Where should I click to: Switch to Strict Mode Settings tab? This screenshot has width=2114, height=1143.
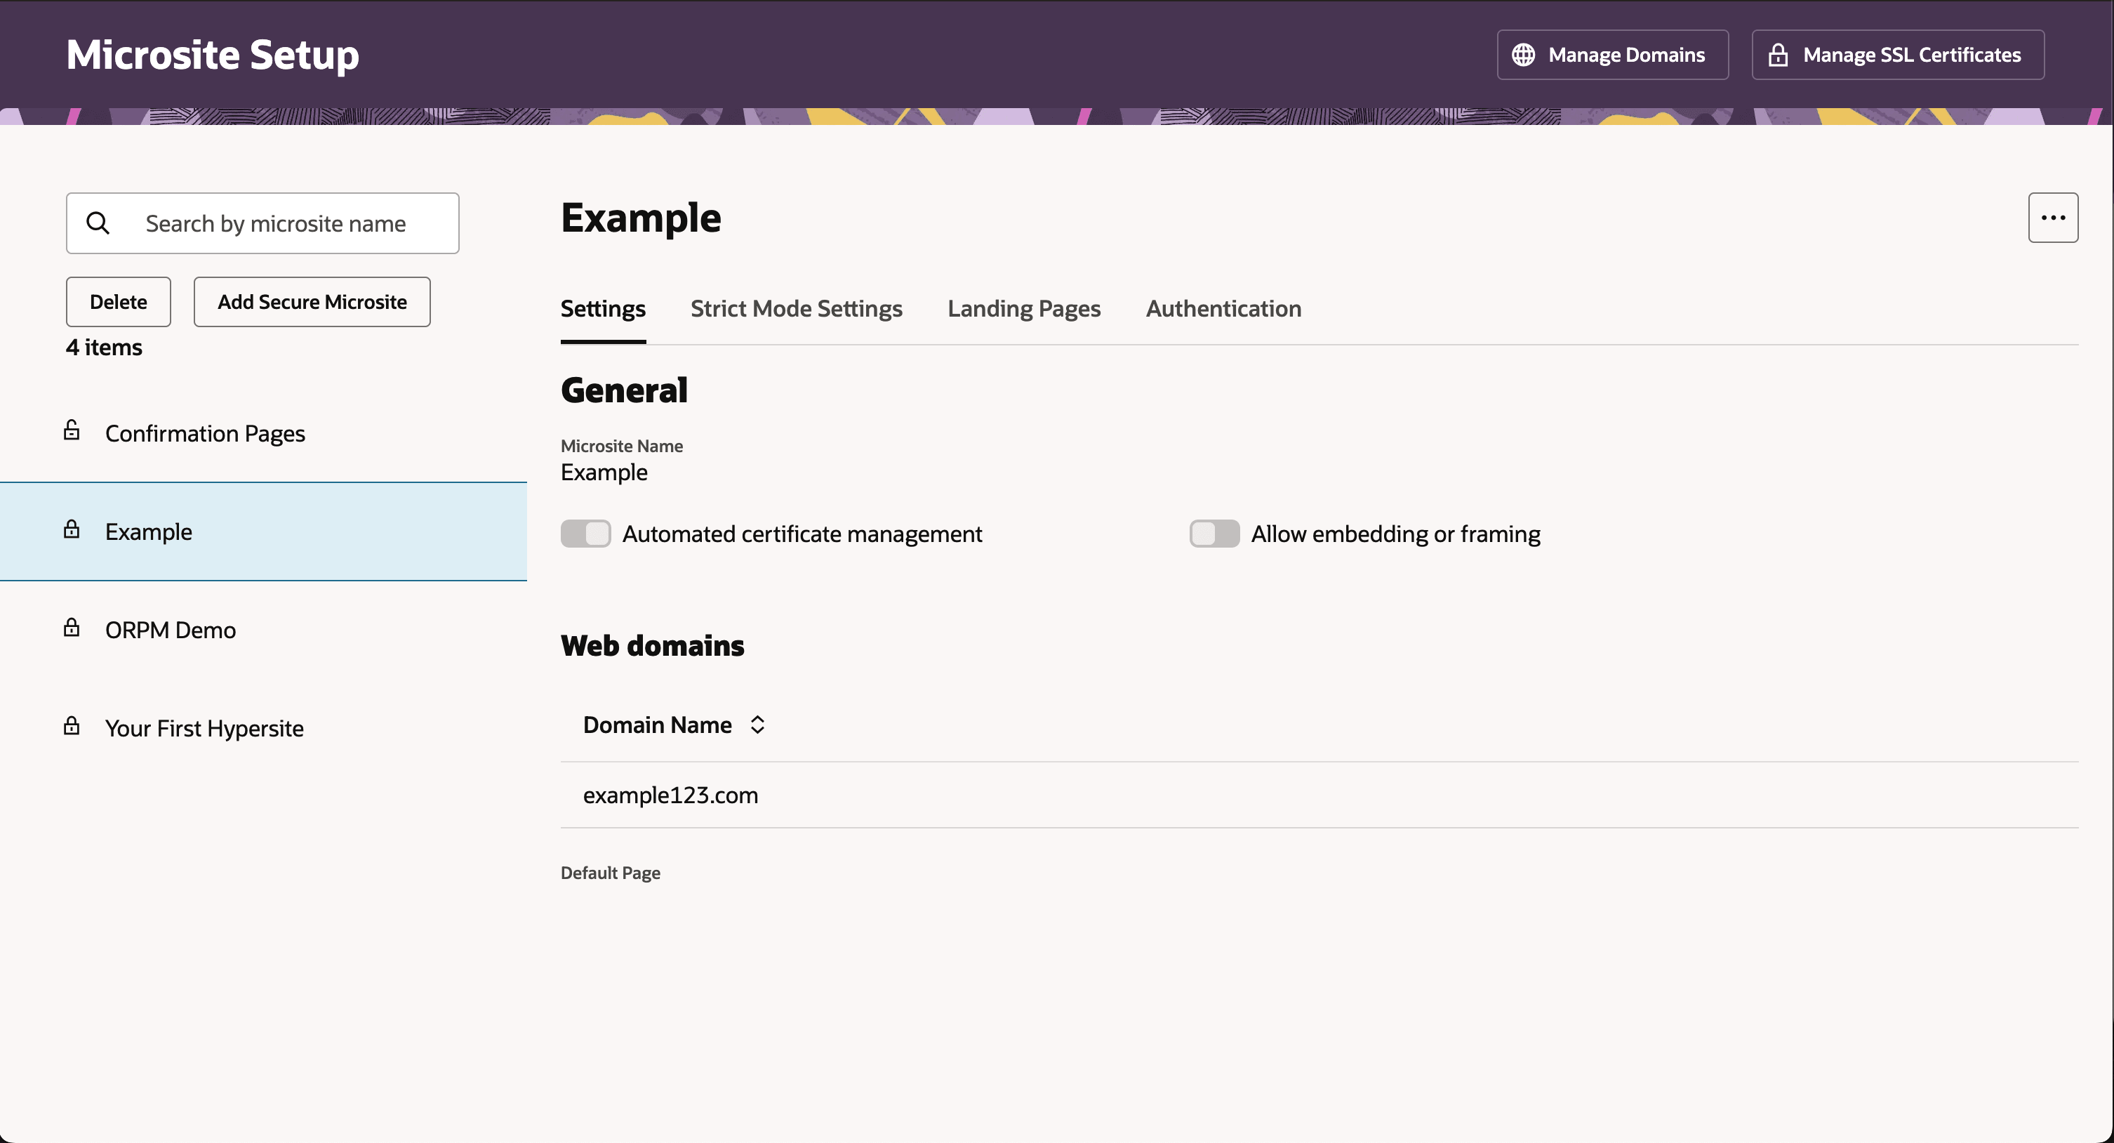(x=796, y=309)
